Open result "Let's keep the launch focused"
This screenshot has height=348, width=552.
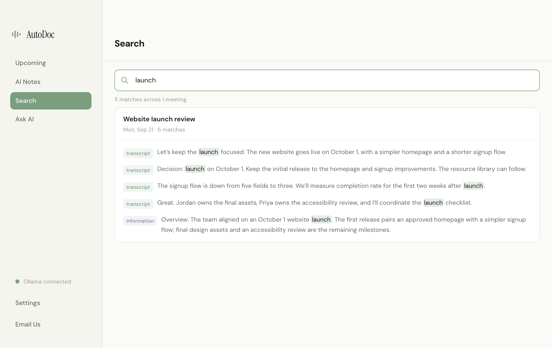[x=332, y=152]
